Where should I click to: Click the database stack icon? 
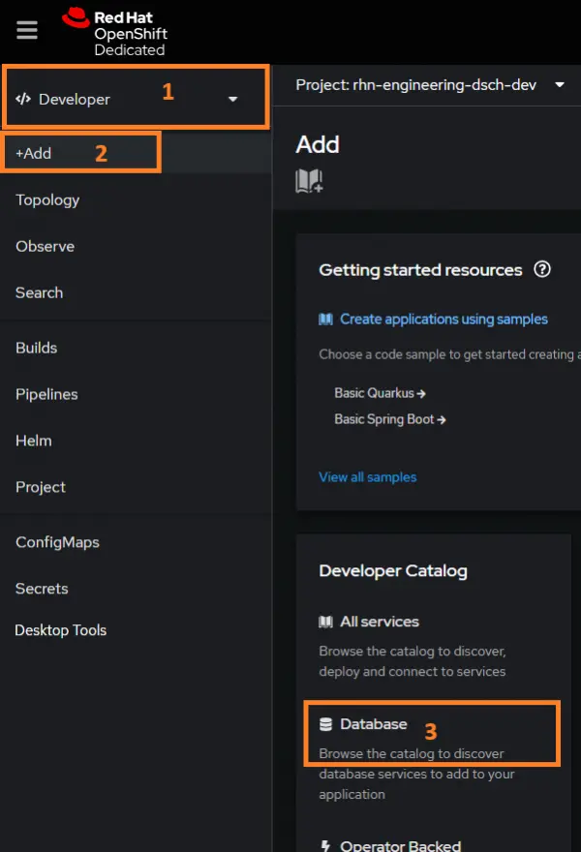[x=325, y=724]
